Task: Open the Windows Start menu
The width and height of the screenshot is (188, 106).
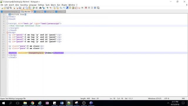Action: [4, 103]
